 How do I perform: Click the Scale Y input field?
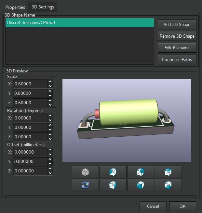(30, 93)
